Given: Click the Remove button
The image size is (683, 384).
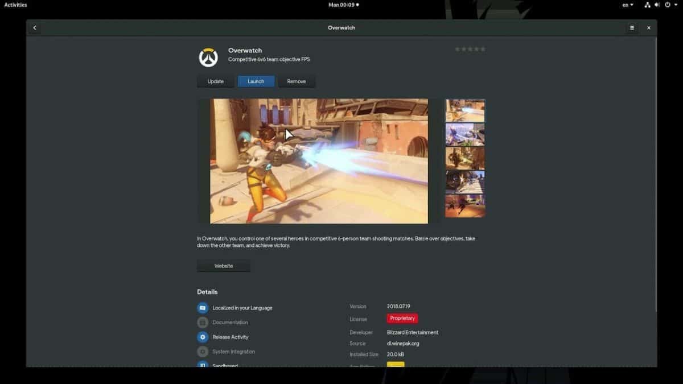Looking at the screenshot, I should (297, 81).
